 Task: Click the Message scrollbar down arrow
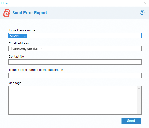pos(139,112)
